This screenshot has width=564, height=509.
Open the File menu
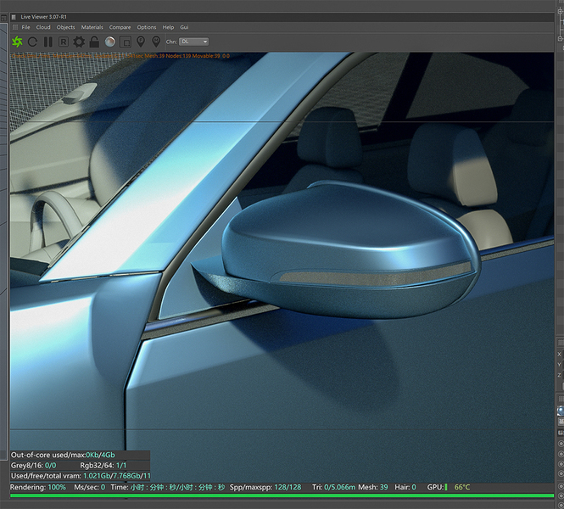point(25,27)
